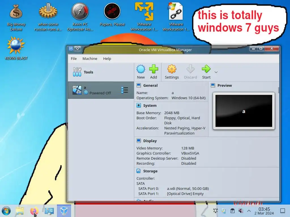Click 'a.vdi (Normal, 50.00 GB)' entry

click(x=188, y=188)
